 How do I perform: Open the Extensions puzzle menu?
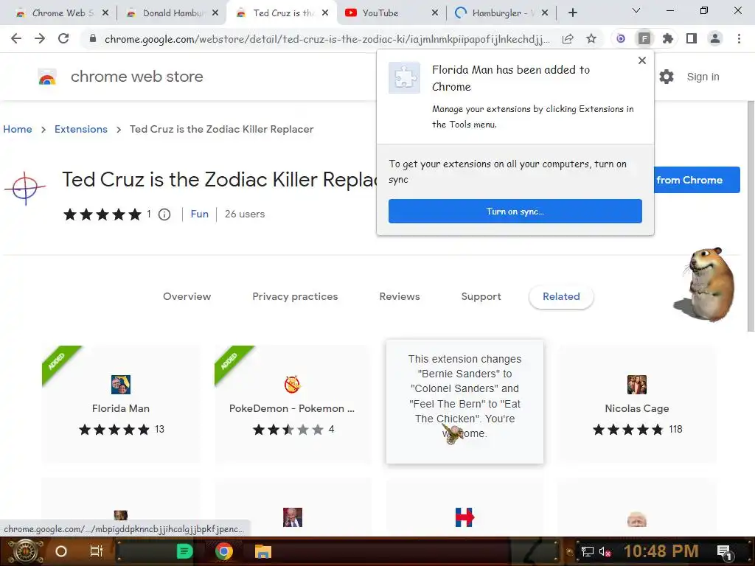pos(667,38)
